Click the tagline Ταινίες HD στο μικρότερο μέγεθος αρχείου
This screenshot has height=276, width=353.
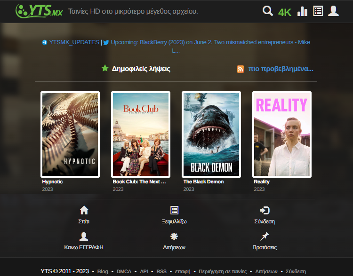[x=133, y=11]
